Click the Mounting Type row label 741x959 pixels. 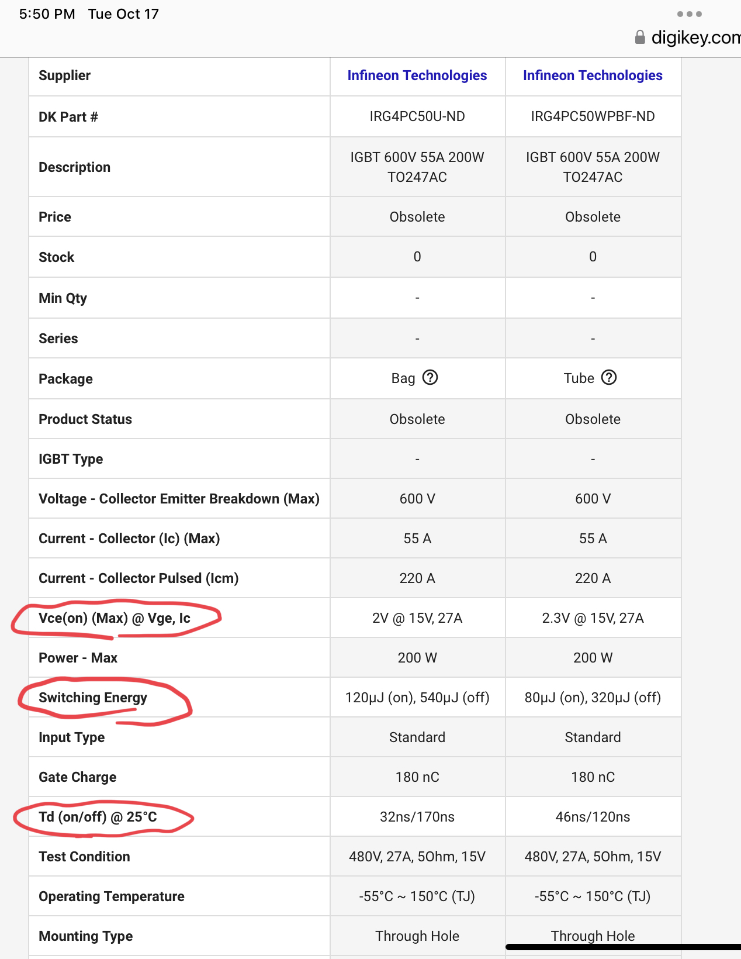click(x=86, y=936)
